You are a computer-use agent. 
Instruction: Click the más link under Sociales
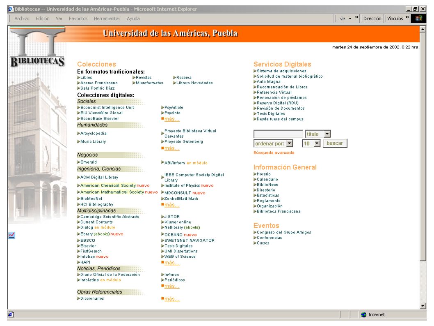172,119
